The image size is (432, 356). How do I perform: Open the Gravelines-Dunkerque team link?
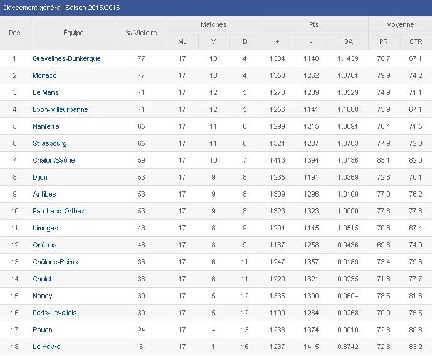click(x=66, y=58)
